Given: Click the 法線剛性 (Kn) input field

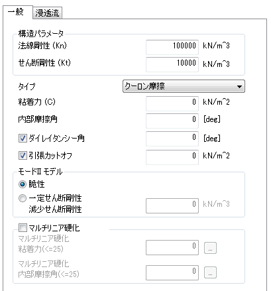Looking at the screenshot, I should coord(172,47).
